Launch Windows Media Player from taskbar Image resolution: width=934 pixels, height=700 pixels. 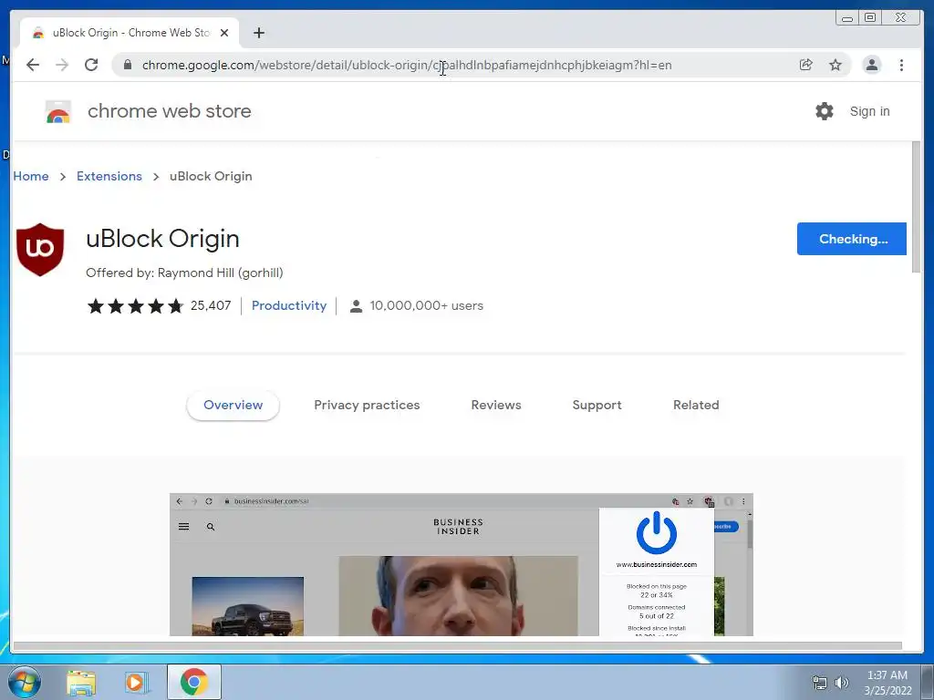tap(135, 682)
